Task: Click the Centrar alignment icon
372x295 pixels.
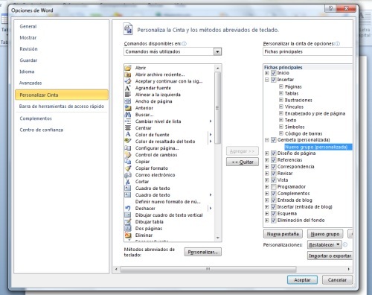Action: click(128, 128)
